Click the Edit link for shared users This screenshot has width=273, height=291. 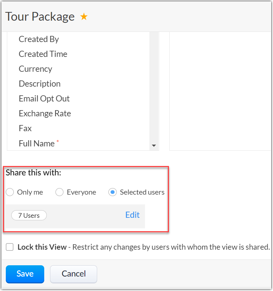coord(132,215)
